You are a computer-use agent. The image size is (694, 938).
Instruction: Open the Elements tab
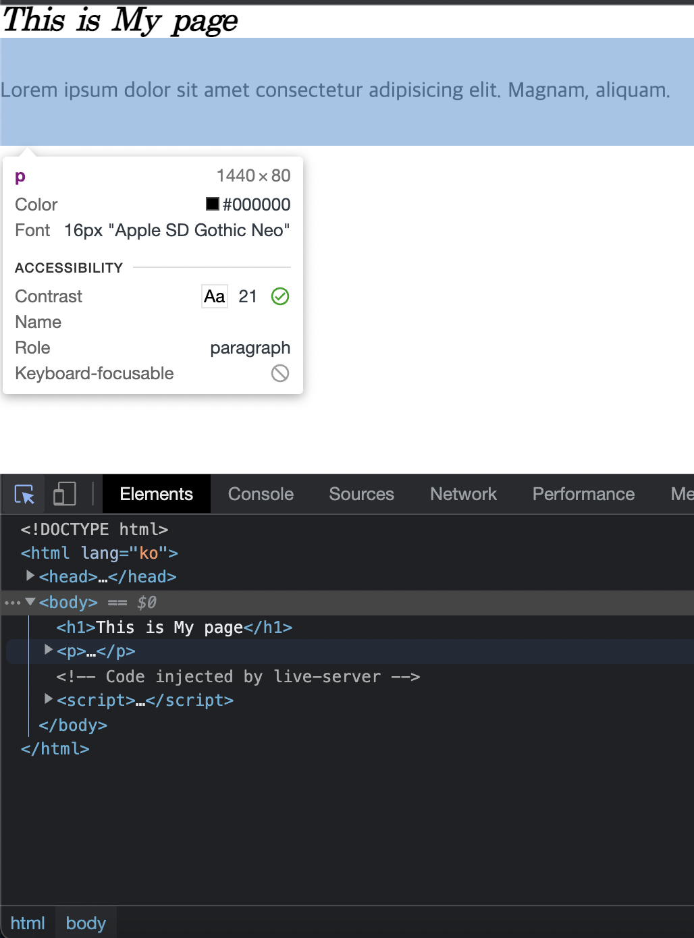(156, 494)
